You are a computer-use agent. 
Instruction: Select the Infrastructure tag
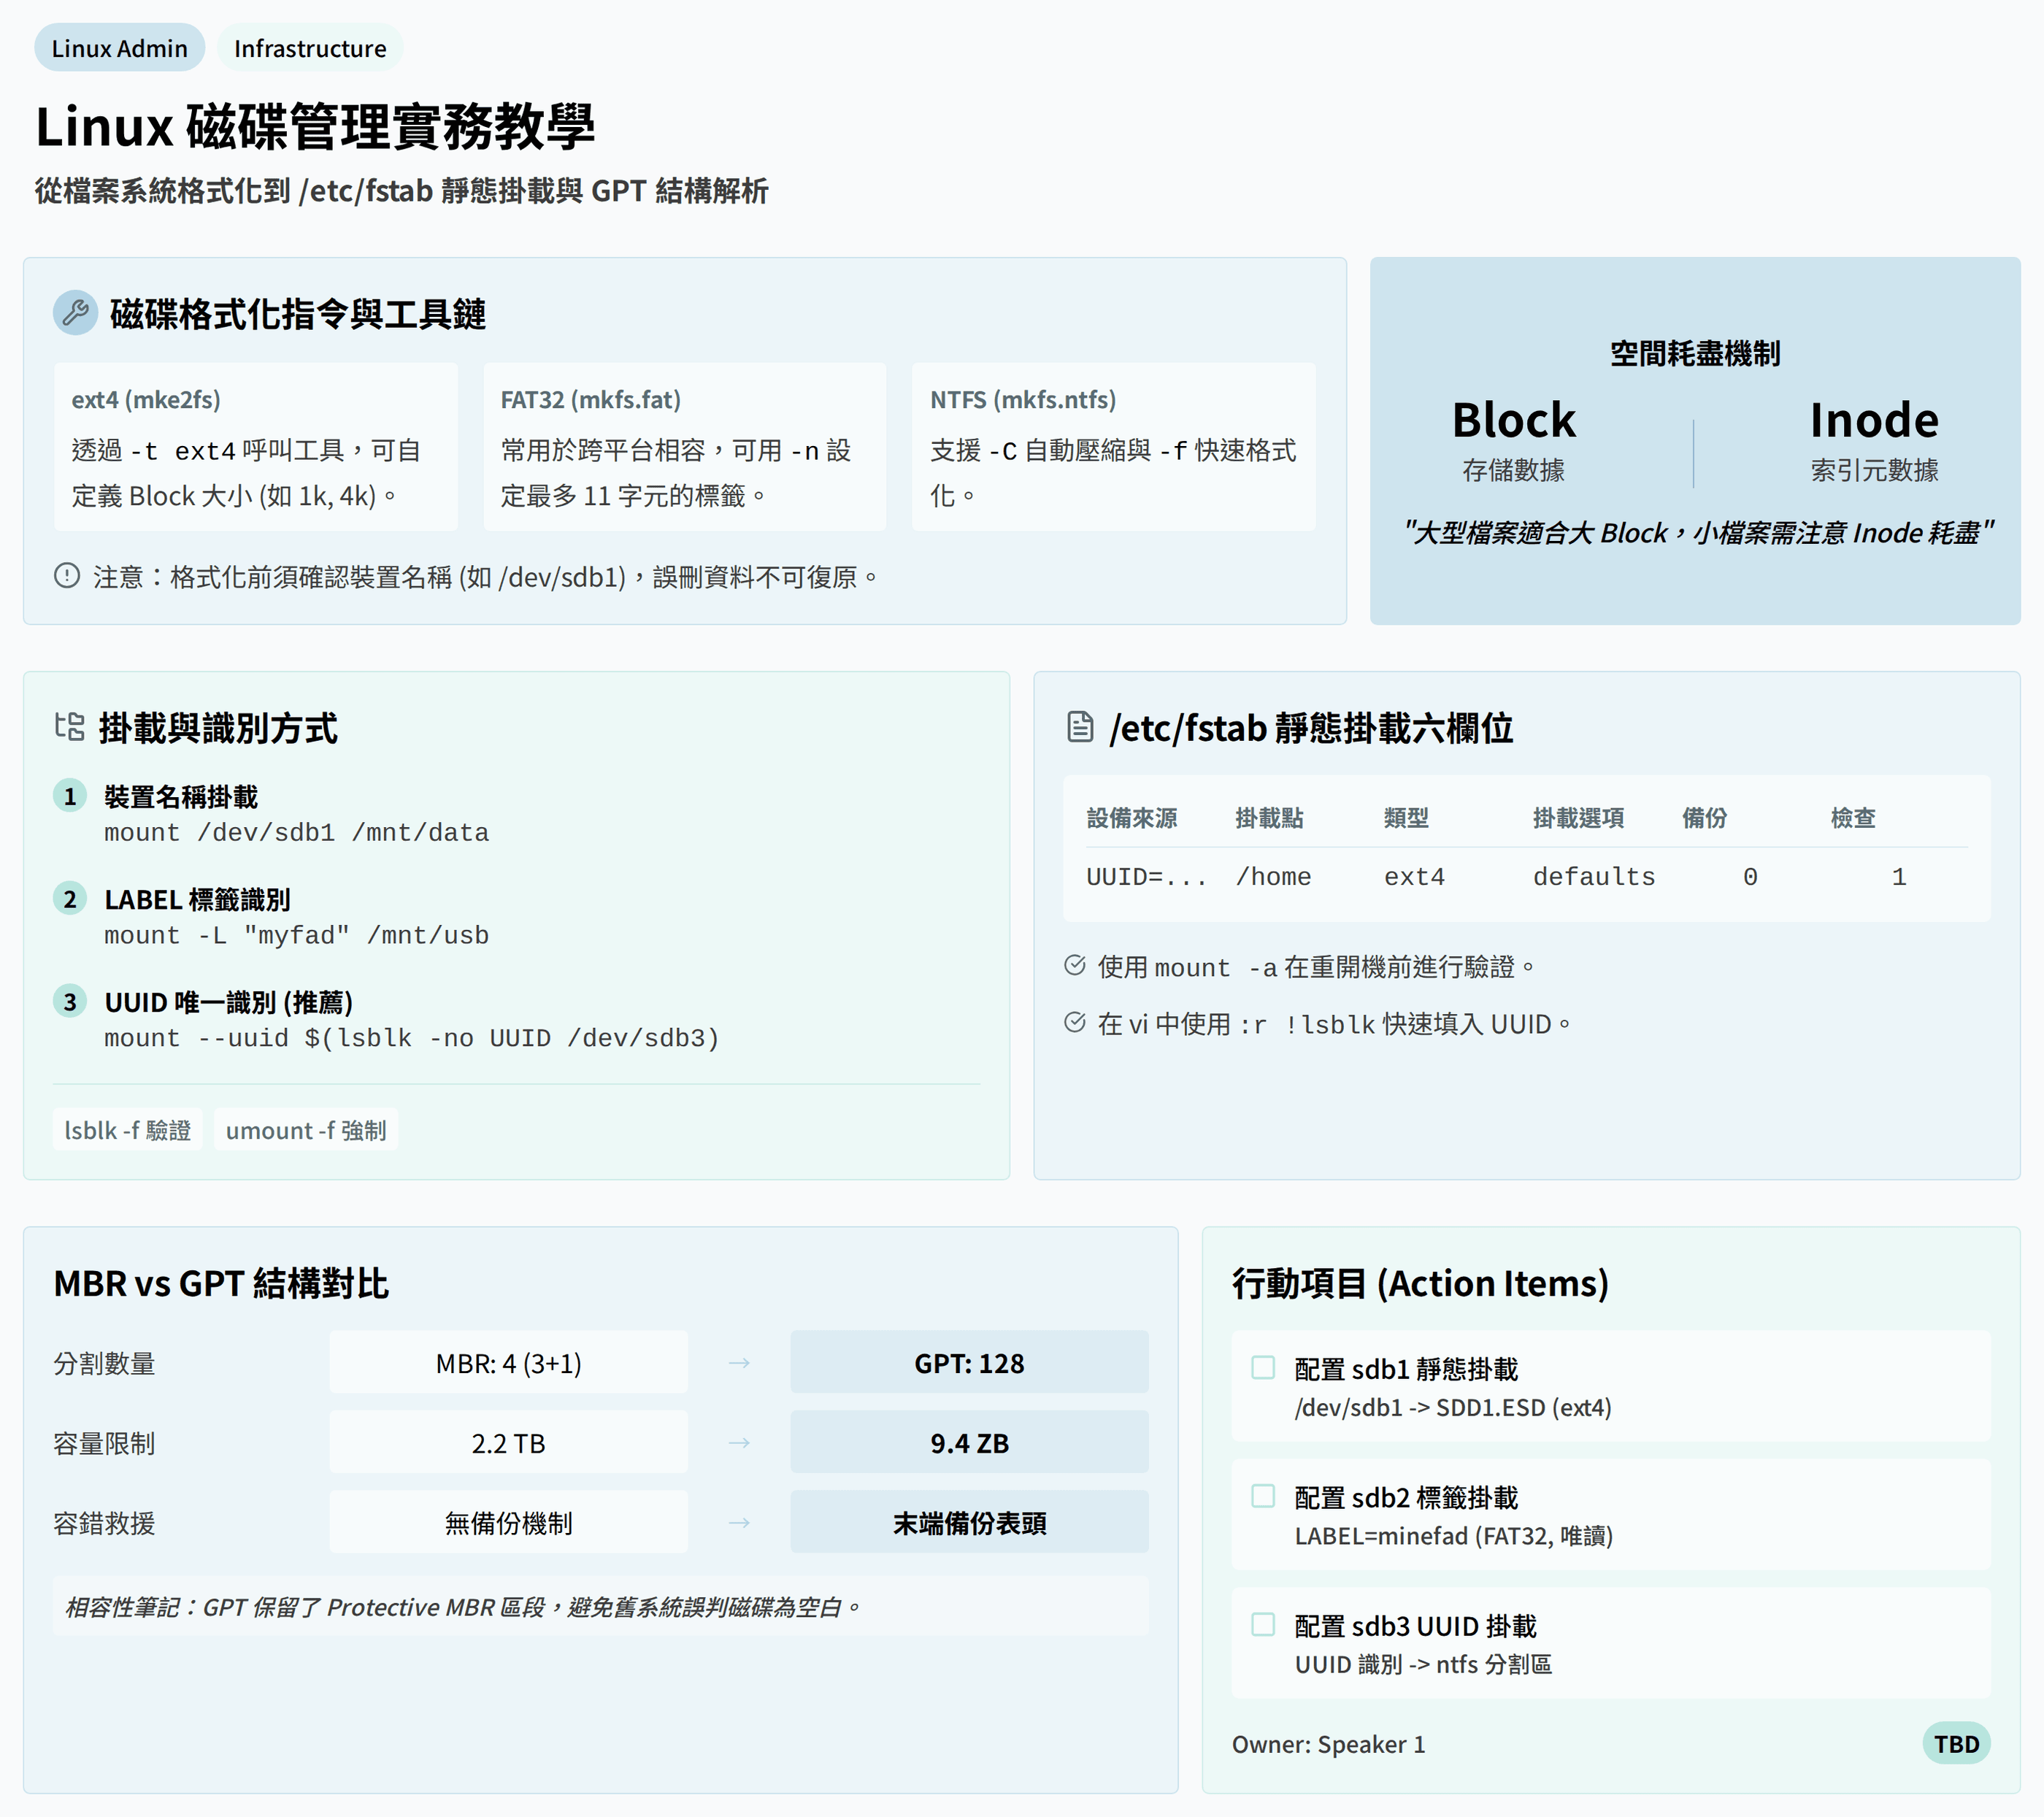point(310,48)
